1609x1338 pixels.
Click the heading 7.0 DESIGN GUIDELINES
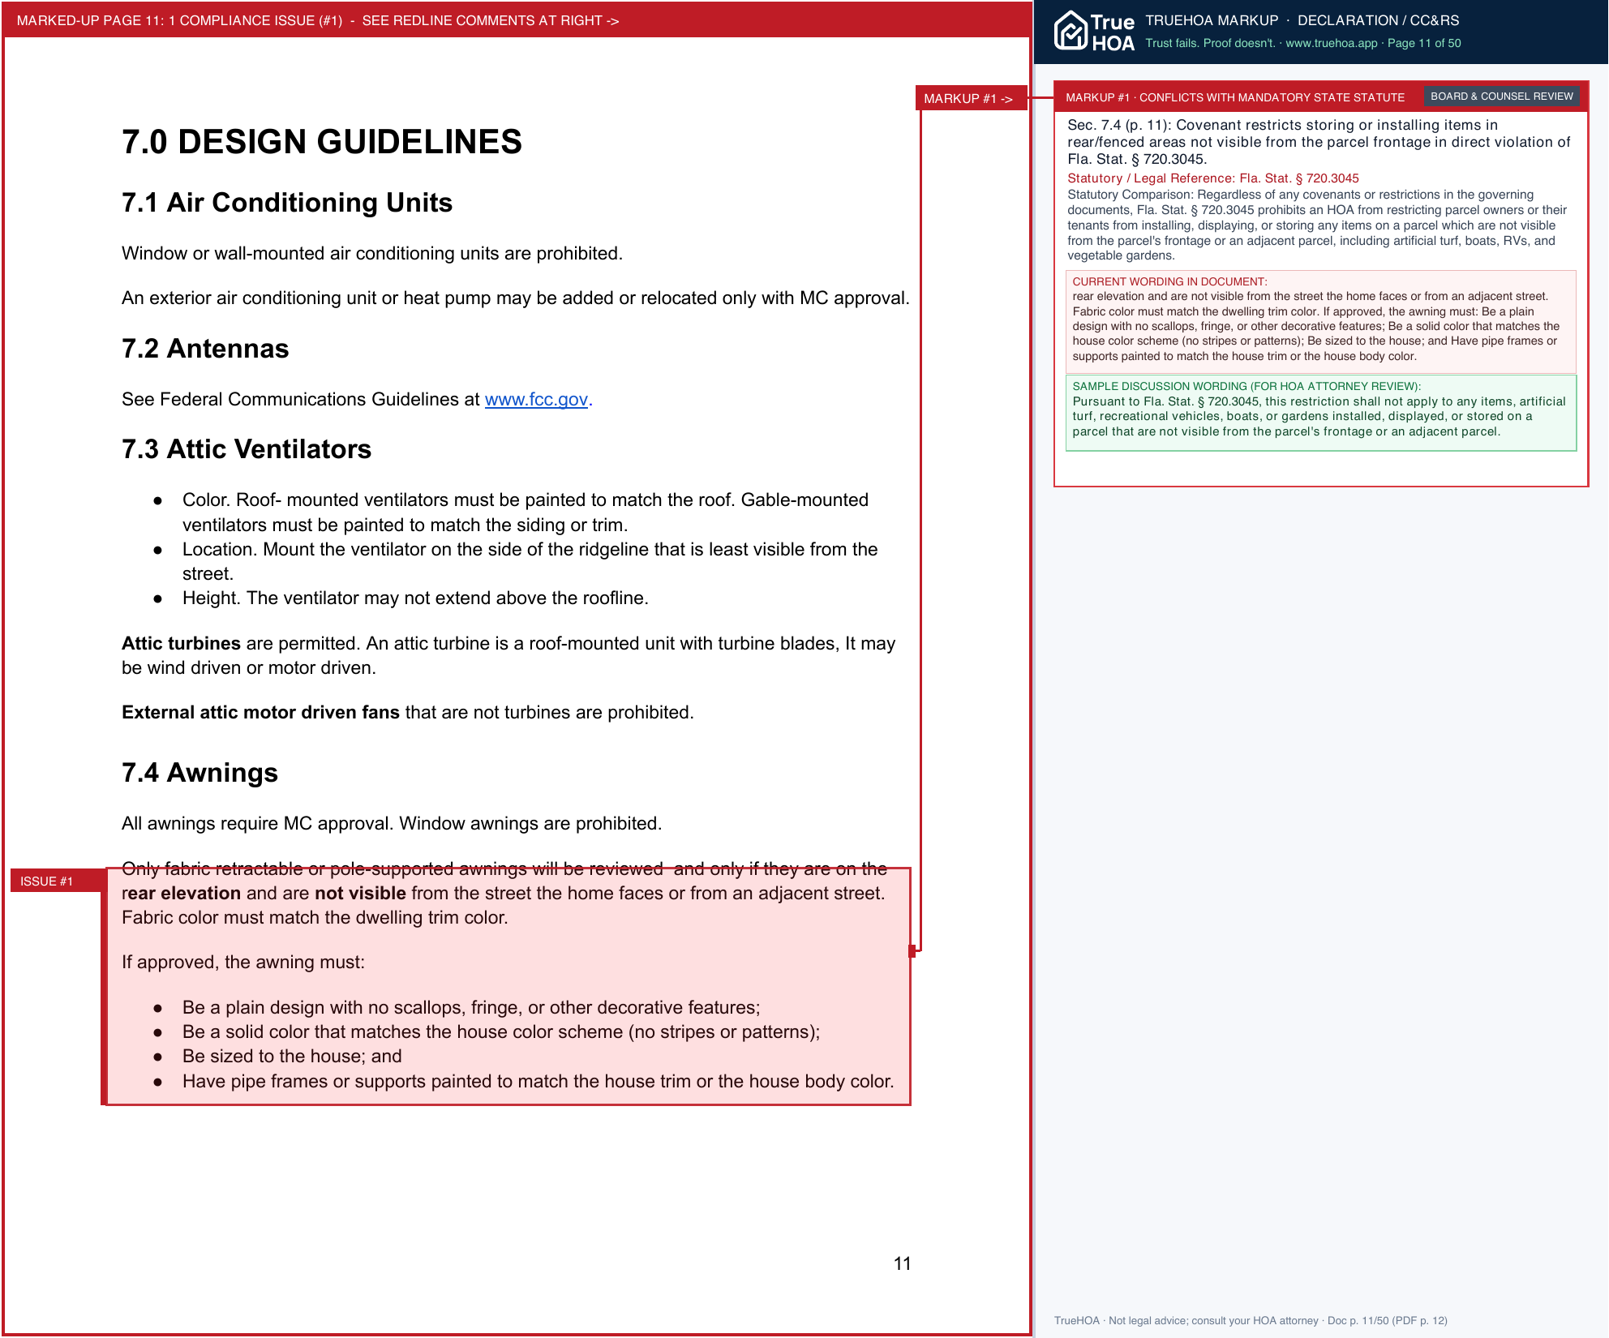tap(322, 142)
